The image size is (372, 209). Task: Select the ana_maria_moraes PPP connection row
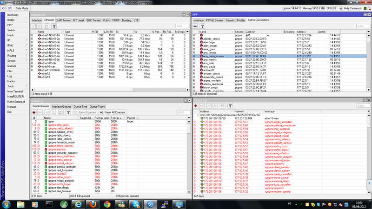point(279,56)
